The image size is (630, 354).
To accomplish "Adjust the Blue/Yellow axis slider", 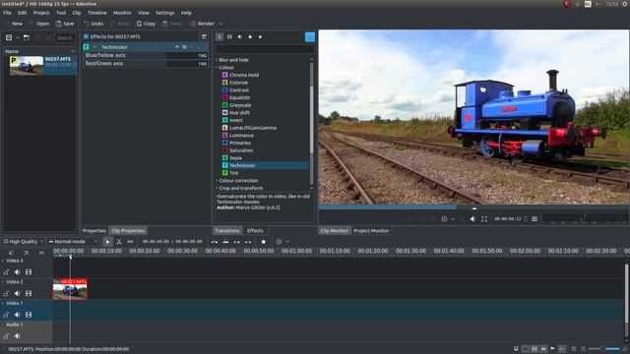I will click(146, 55).
